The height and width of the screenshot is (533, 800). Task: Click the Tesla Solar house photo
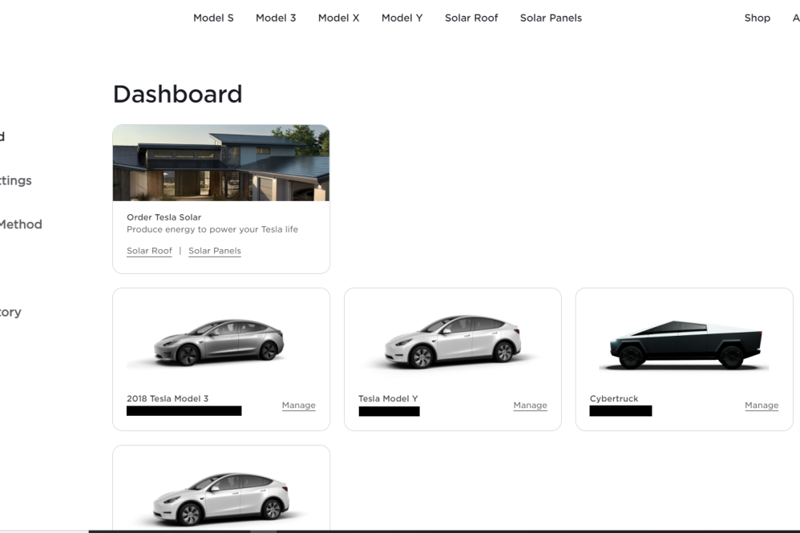221,162
